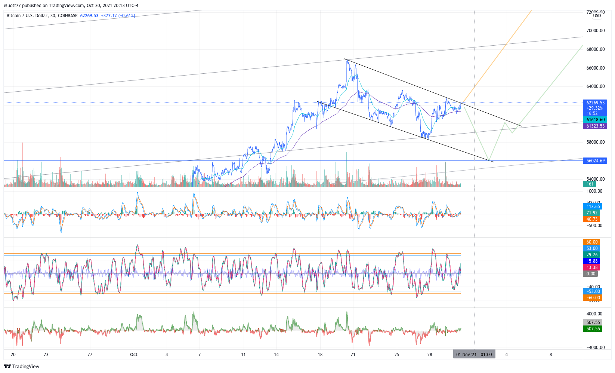Viewport: 615px width, 373px height.
Task: Click the TradingView logo at bottom left
Action: click(21, 366)
